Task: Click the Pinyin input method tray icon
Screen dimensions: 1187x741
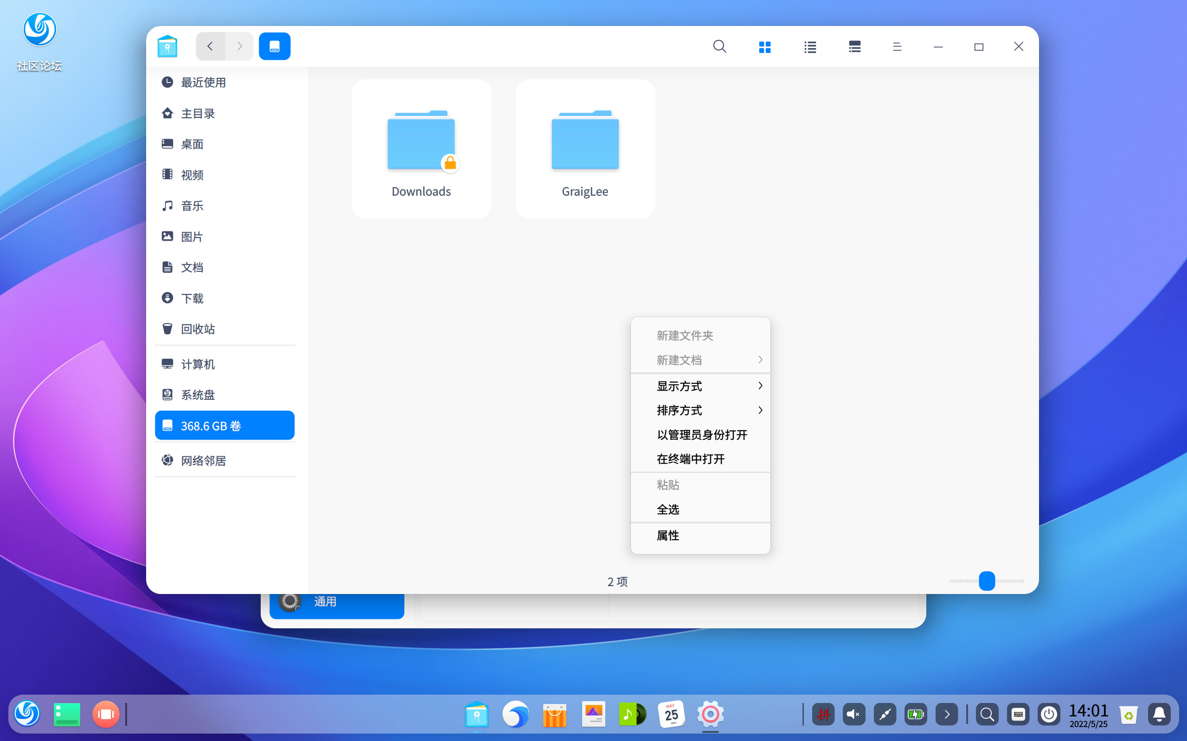Action: (x=824, y=714)
